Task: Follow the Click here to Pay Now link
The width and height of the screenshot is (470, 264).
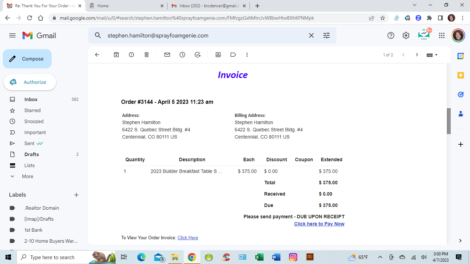Action: 319,224
